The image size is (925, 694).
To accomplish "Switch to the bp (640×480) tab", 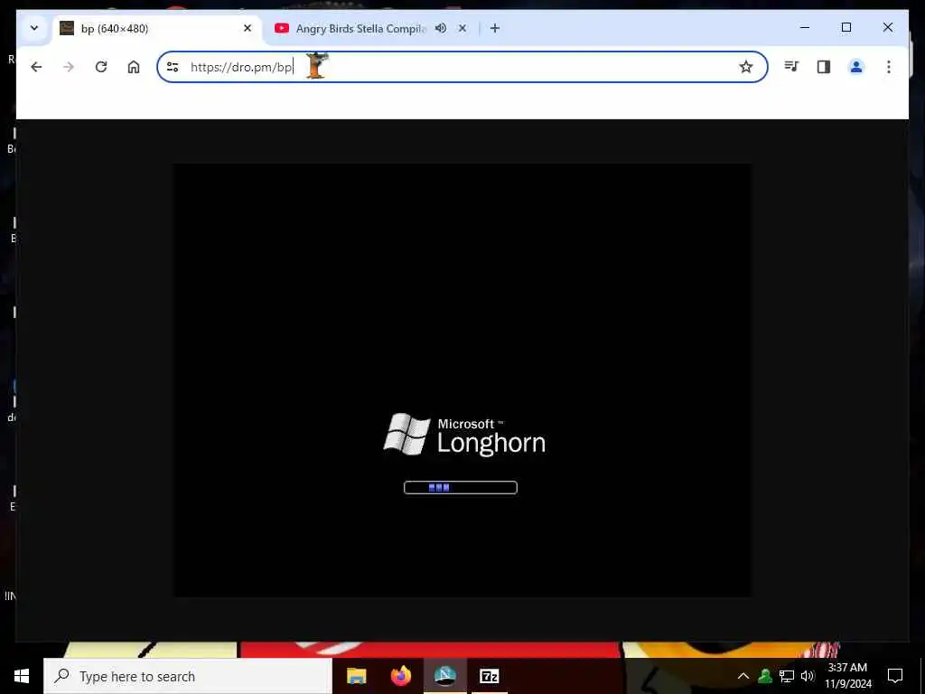I will (157, 28).
